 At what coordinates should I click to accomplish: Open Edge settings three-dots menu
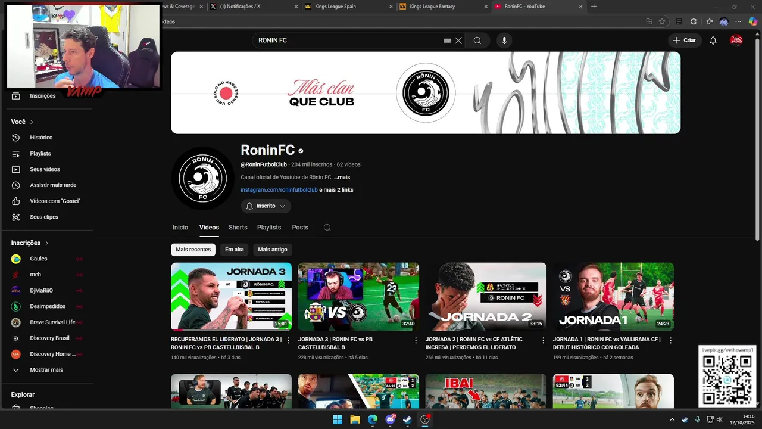739,21
